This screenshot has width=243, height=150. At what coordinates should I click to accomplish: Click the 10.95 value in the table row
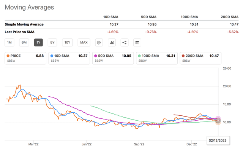[152, 24]
